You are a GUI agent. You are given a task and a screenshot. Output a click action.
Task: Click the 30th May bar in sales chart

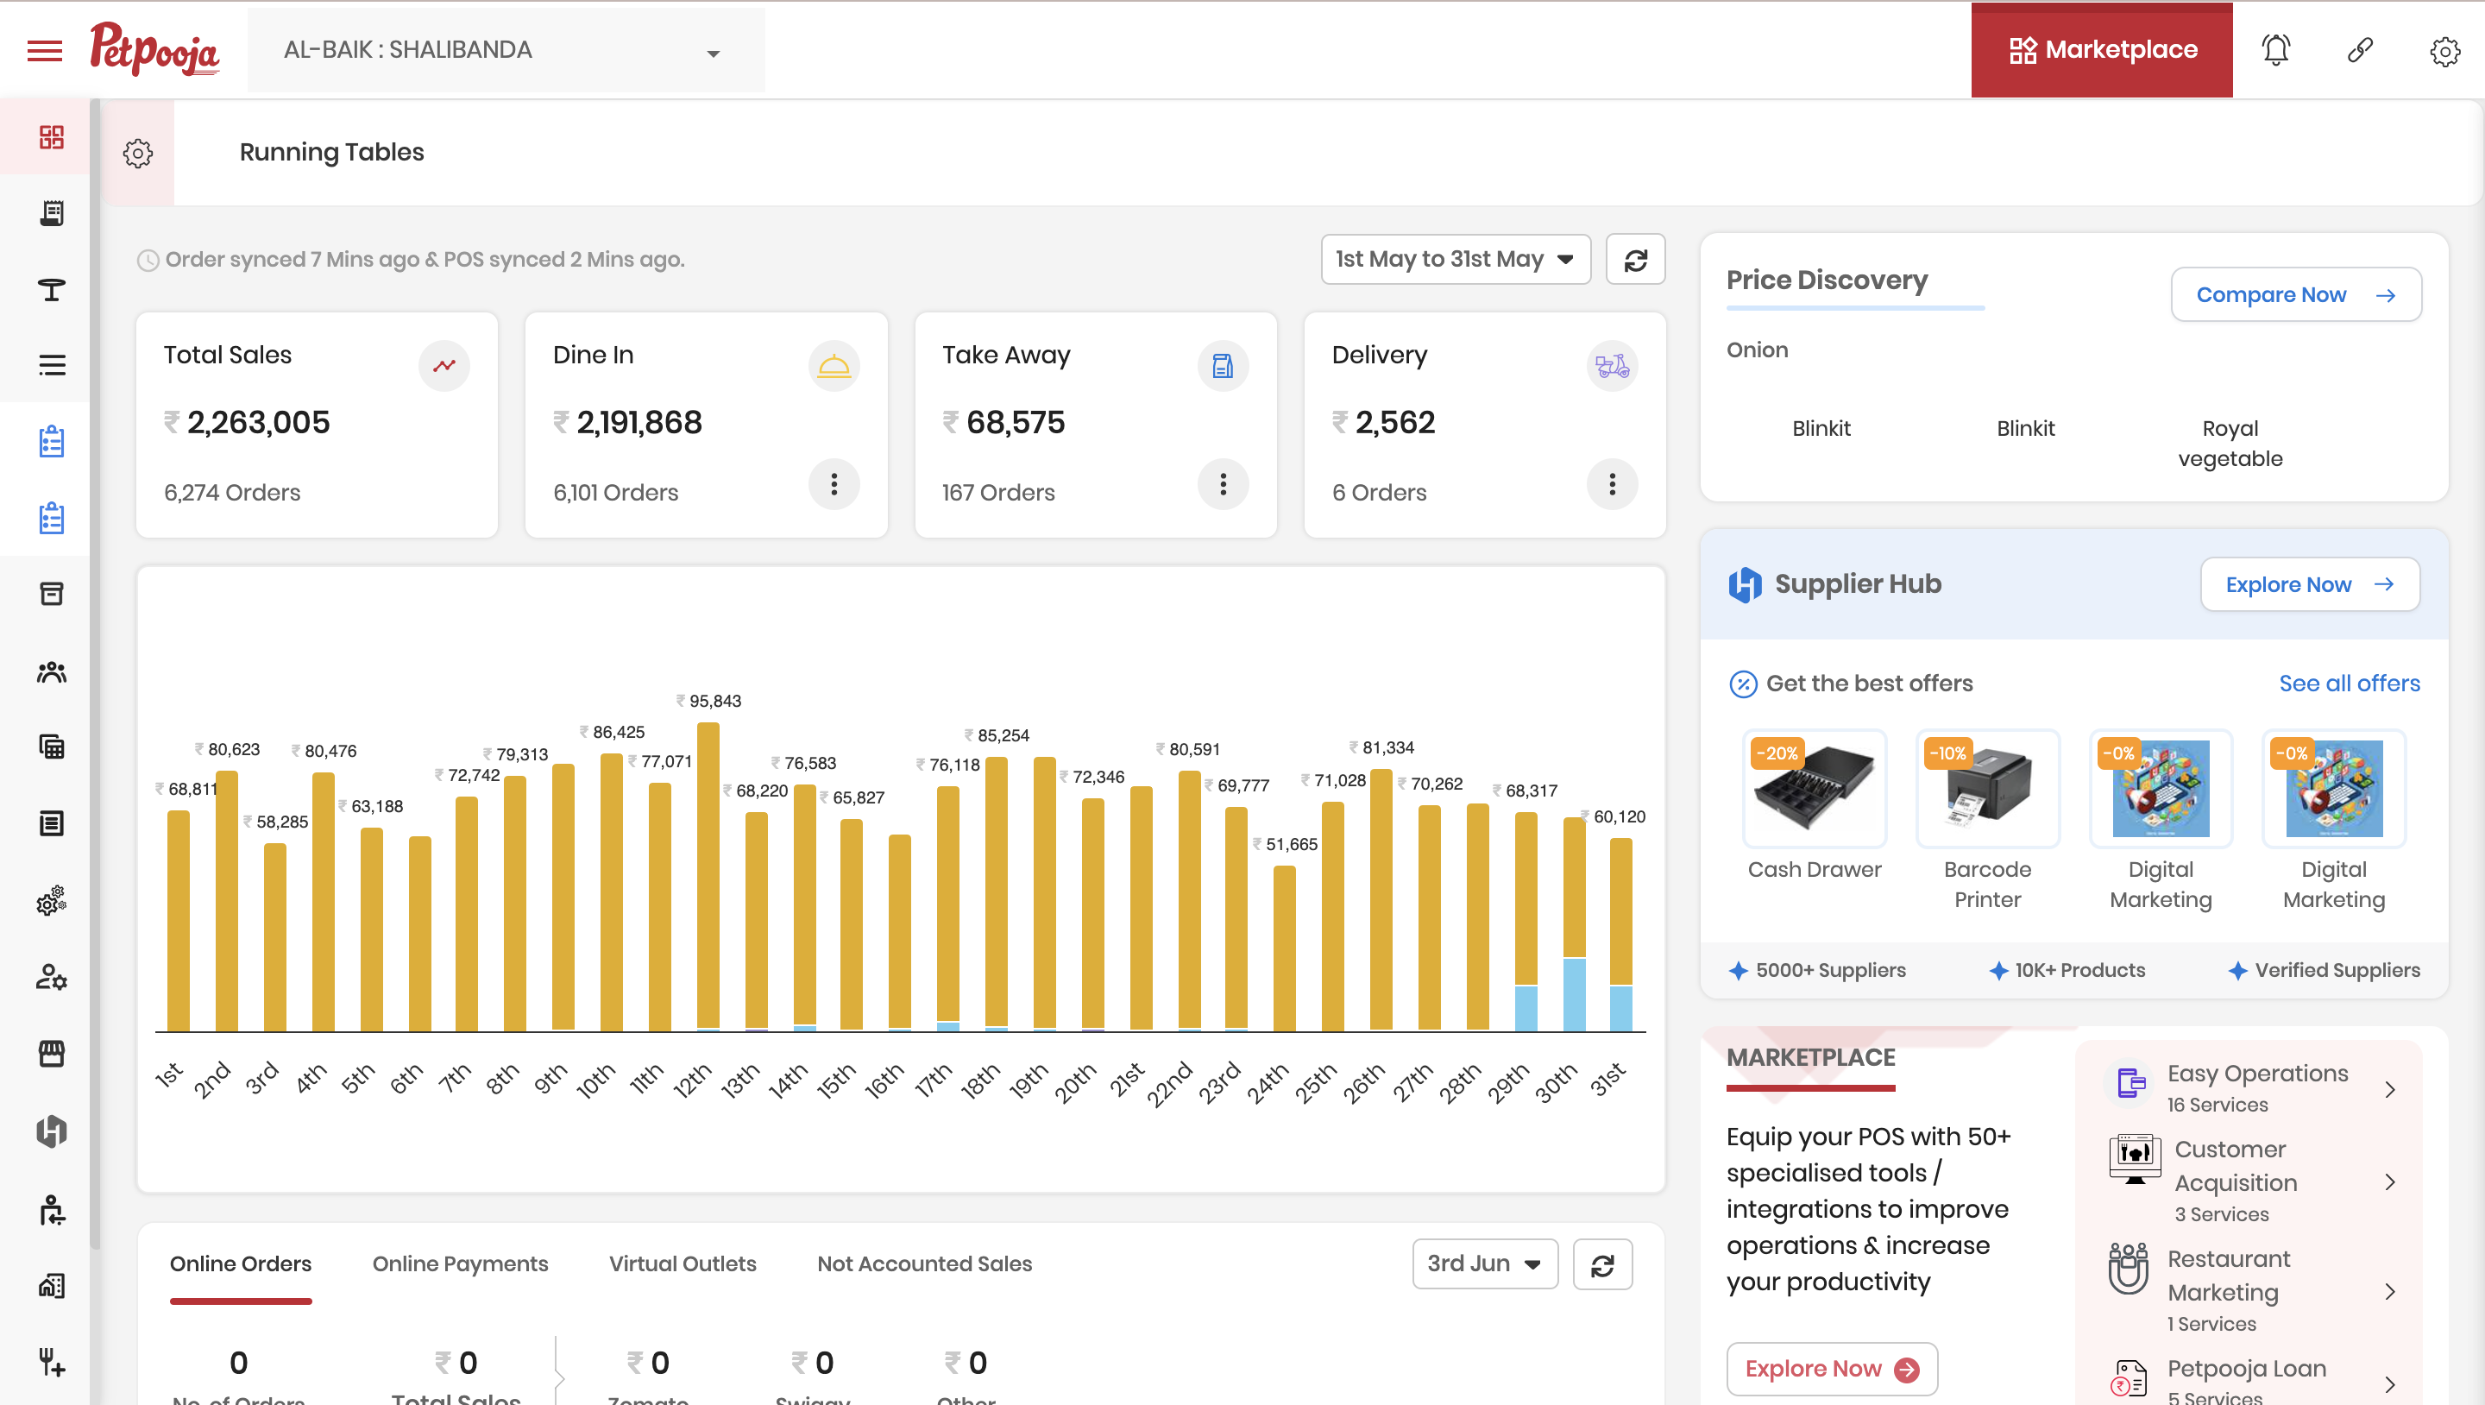point(1575,924)
